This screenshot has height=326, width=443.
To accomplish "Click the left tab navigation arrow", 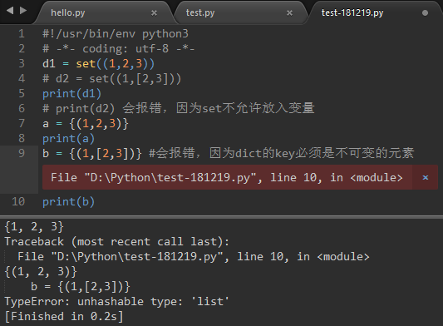I will pyautogui.click(x=10, y=11).
